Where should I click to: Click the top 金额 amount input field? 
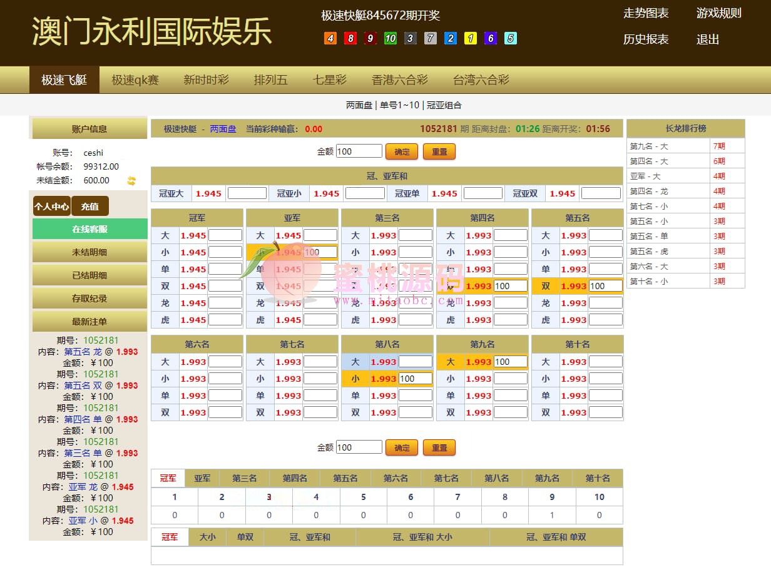coord(359,151)
